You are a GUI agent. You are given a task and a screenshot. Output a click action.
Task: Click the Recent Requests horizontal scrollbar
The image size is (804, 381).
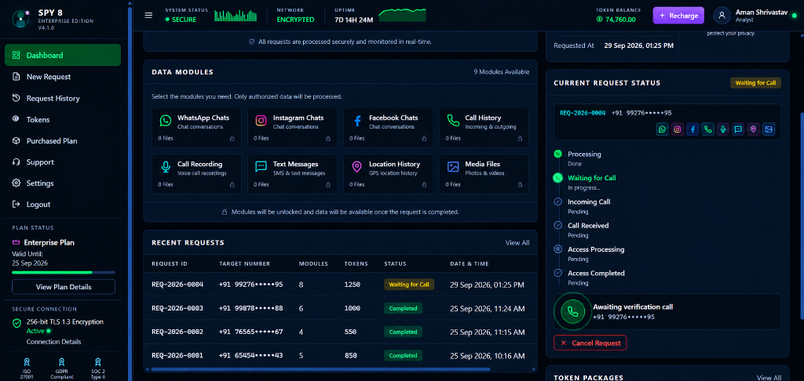pyautogui.click(x=320, y=369)
